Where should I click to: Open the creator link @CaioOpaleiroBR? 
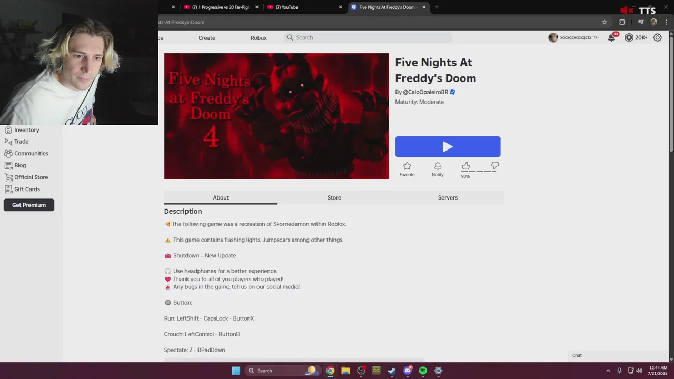pos(425,92)
